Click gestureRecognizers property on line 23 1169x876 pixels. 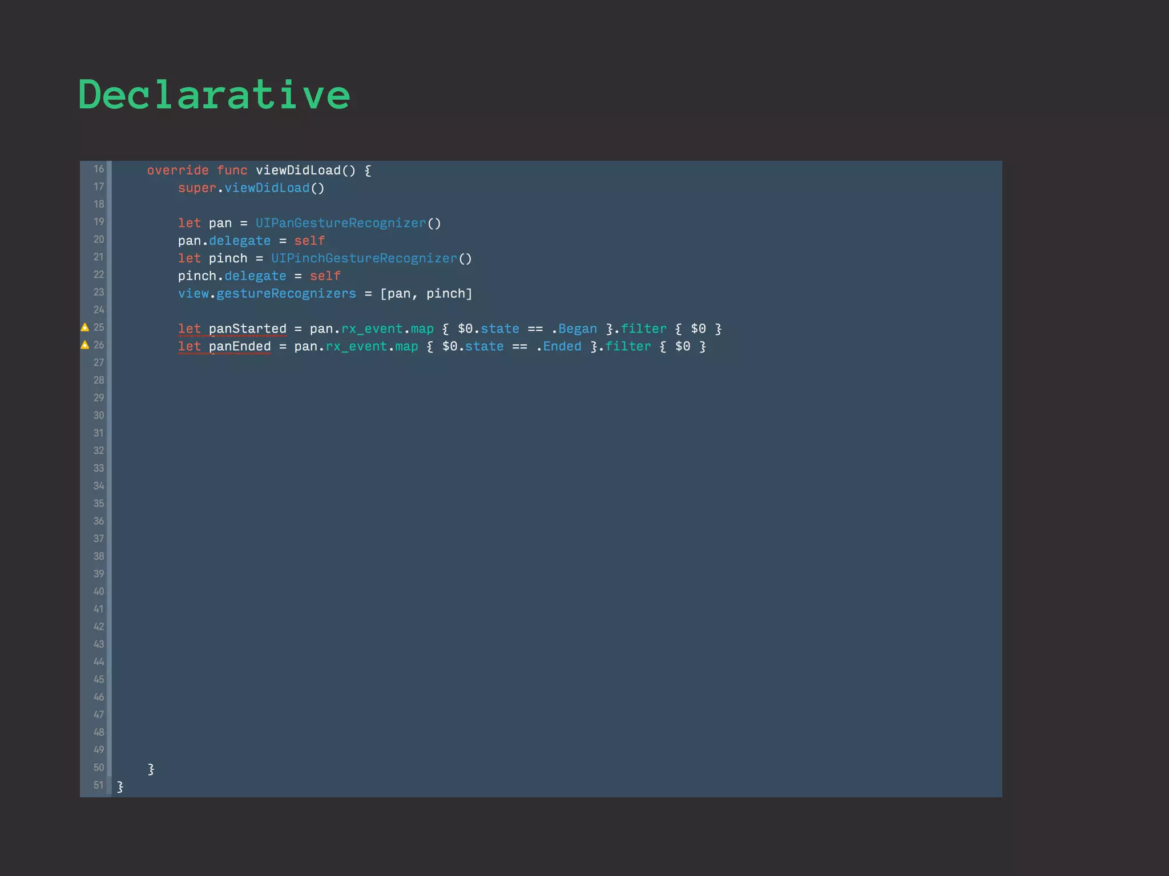pos(285,294)
